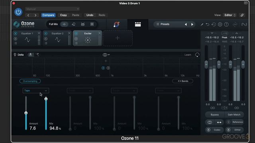The width and height of the screenshot is (255, 143).
Task: Remove the Equalizer 2 module
Action: 69,33
